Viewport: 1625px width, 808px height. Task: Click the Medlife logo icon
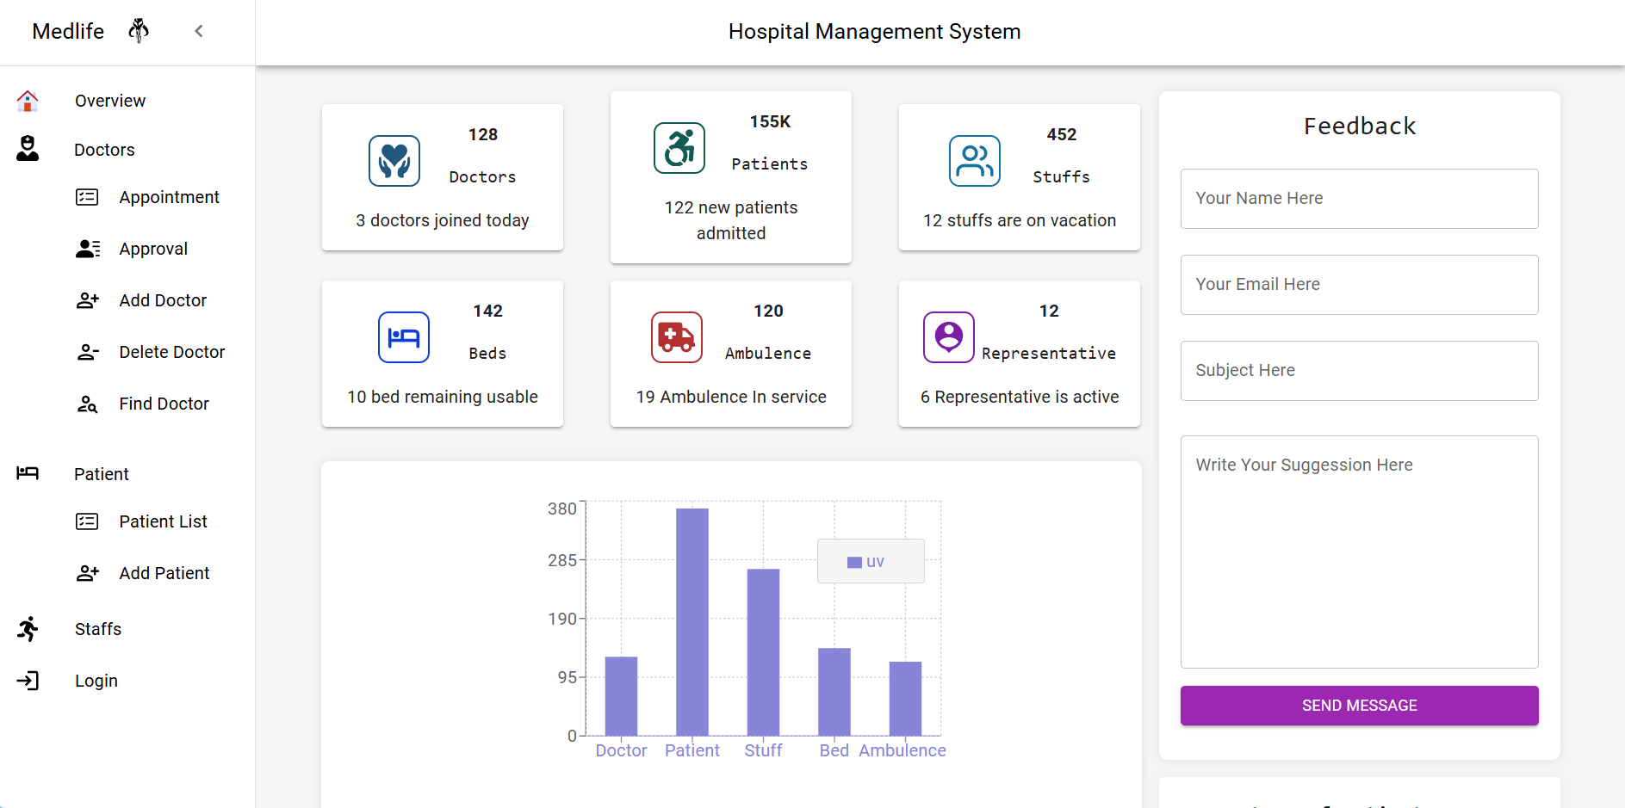pyautogui.click(x=139, y=31)
